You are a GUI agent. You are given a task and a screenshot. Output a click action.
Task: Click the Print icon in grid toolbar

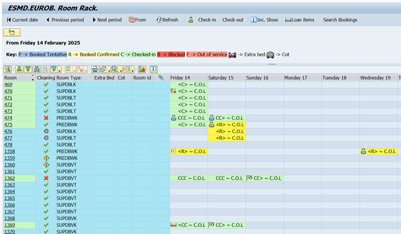(95, 69)
